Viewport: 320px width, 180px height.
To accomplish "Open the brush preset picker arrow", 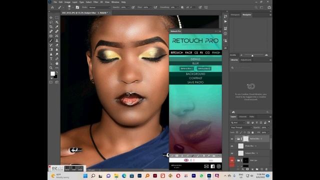I will point(72,7).
